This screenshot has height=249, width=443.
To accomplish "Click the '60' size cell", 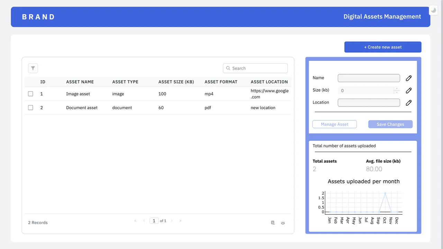I will (161, 108).
